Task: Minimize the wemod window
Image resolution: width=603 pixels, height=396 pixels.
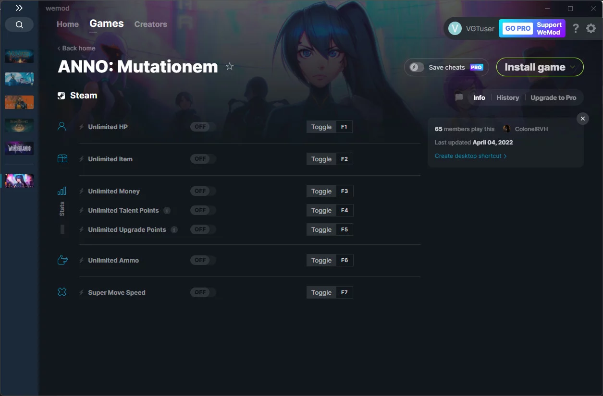Action: point(547,9)
